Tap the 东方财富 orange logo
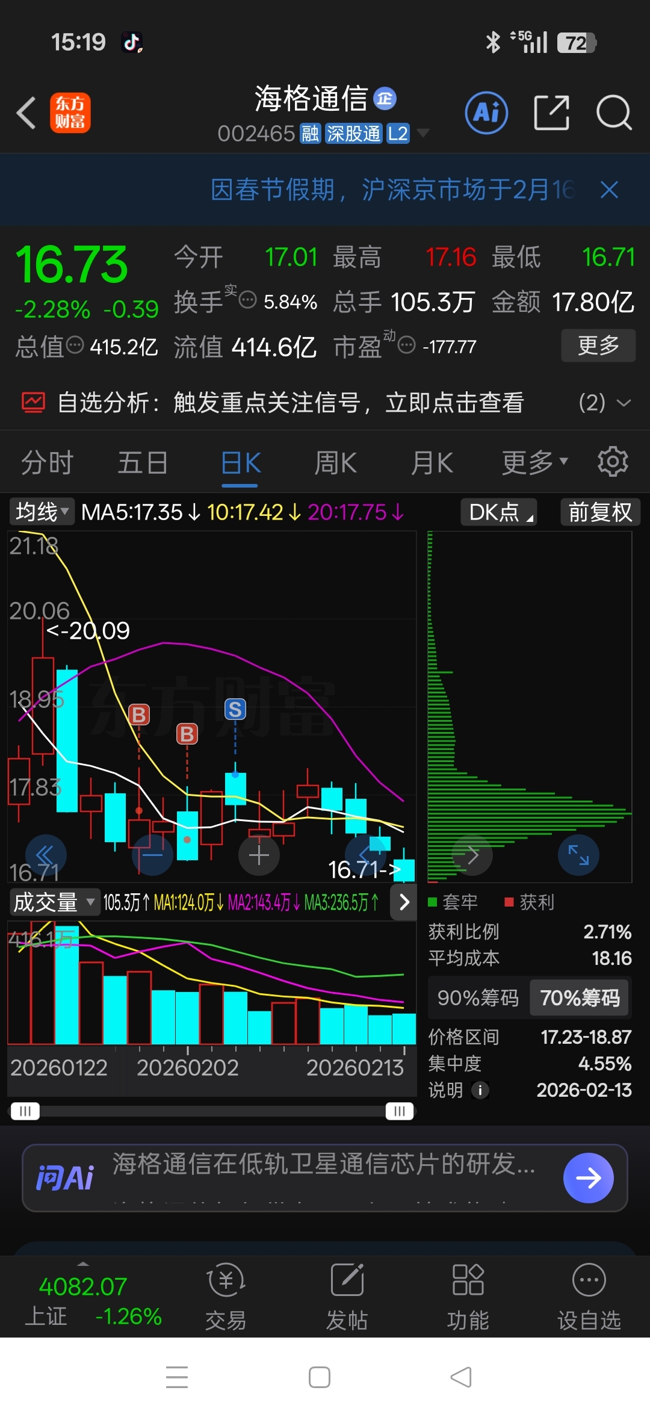Viewport: 650px width, 1417px height. pos(70,113)
